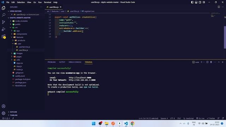Click the minimap code preview

coord(215,15)
